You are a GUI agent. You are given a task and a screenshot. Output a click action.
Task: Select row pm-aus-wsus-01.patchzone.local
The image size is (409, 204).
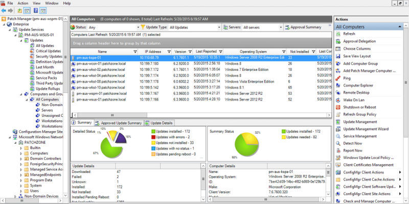pos(201,99)
